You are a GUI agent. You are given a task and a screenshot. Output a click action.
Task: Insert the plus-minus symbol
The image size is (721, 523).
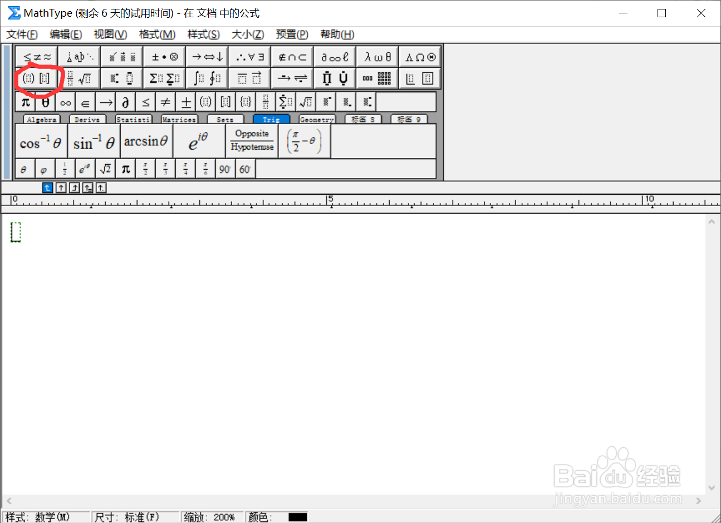[186, 102]
